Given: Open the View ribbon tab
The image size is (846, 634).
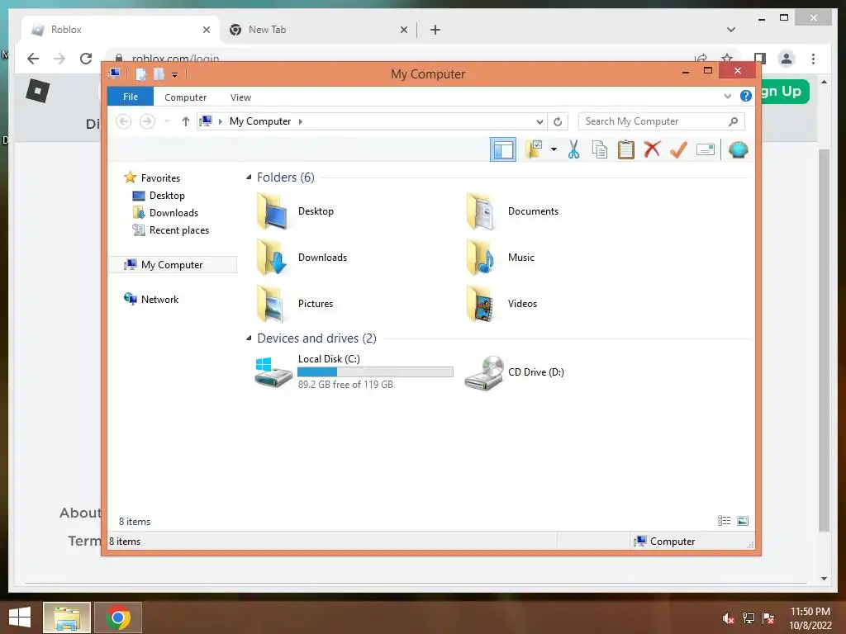Looking at the screenshot, I should coord(240,97).
